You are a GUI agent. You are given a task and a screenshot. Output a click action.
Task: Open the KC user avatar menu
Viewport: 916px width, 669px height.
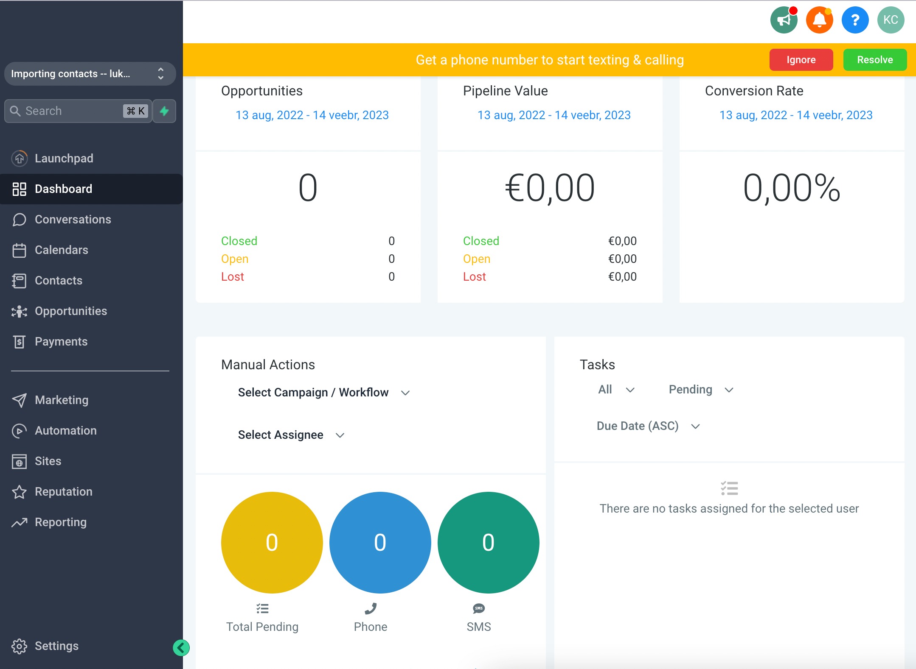point(890,20)
